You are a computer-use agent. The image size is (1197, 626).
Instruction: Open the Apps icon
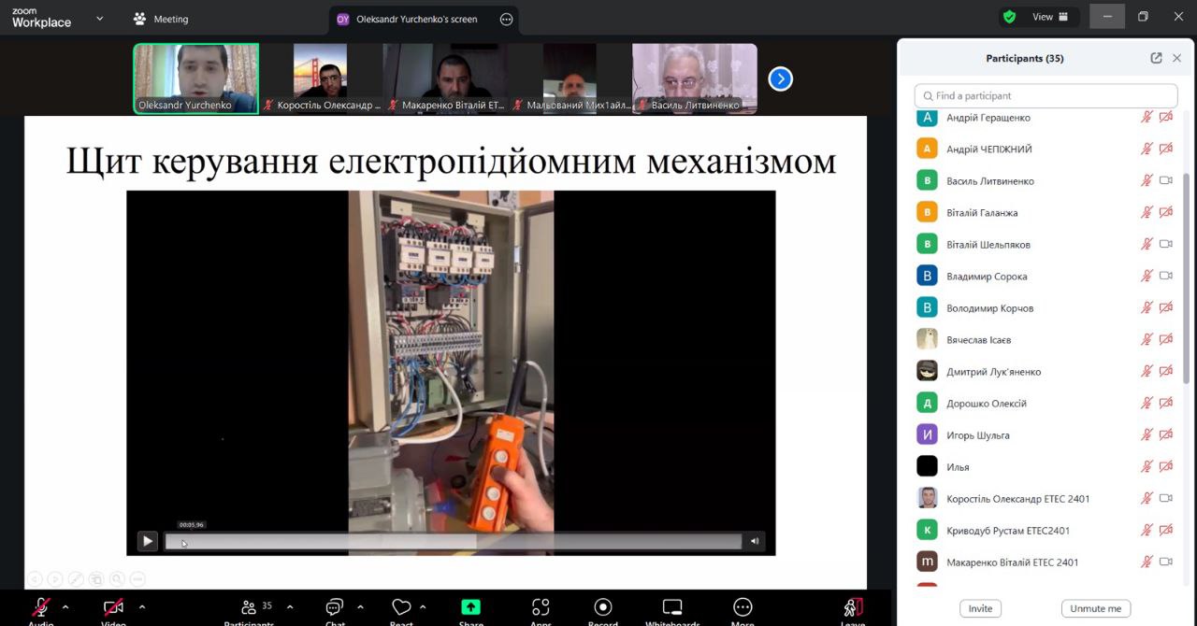coord(540,607)
